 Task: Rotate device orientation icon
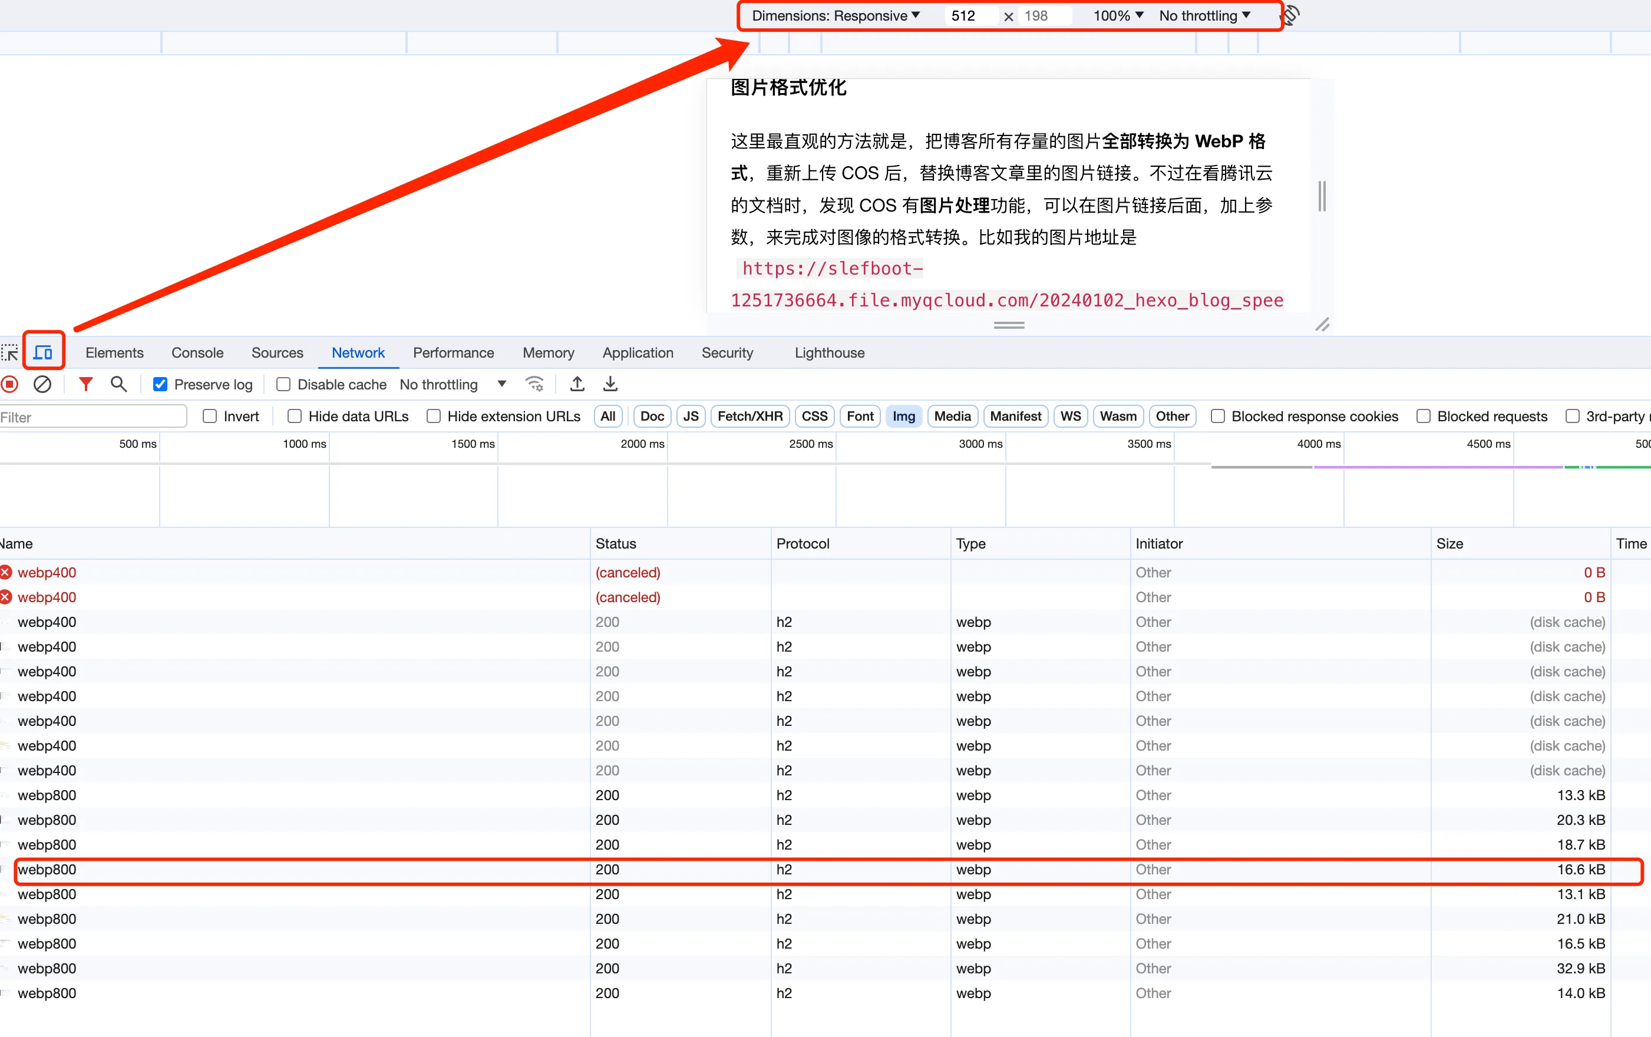(1290, 16)
